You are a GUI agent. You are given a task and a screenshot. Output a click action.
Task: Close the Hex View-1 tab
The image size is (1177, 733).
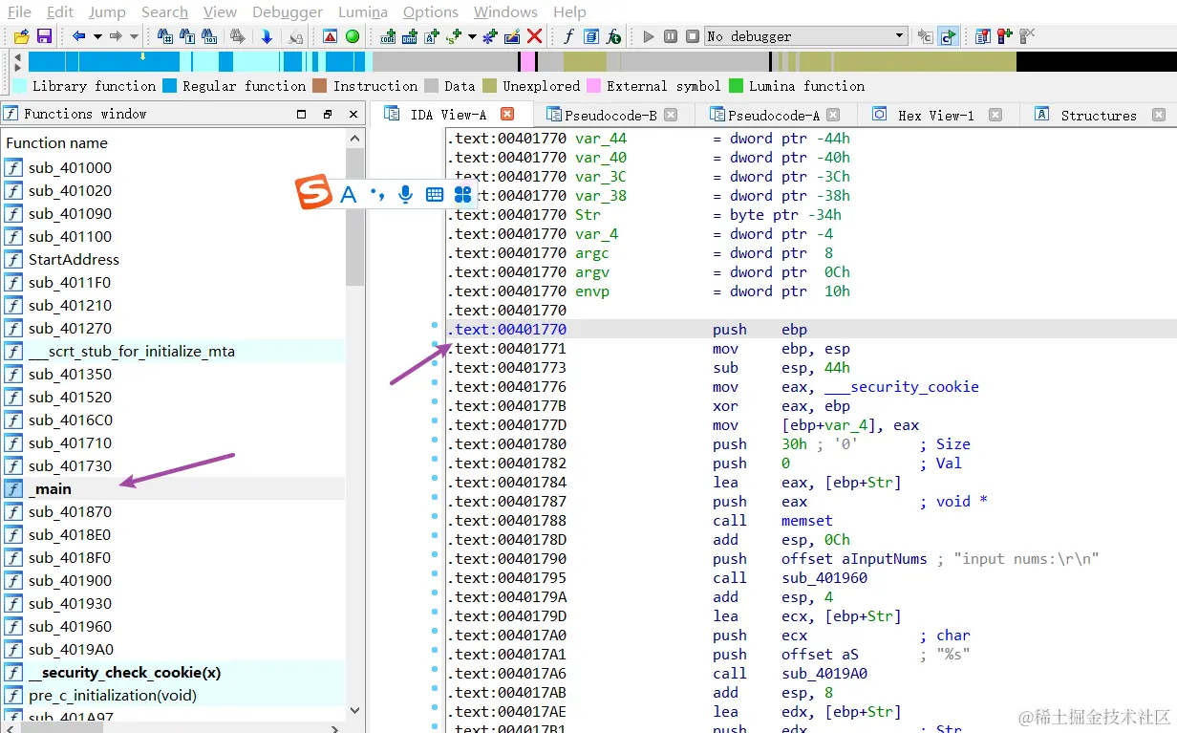click(x=995, y=115)
